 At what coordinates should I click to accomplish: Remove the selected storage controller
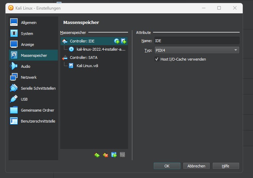tap(105, 155)
